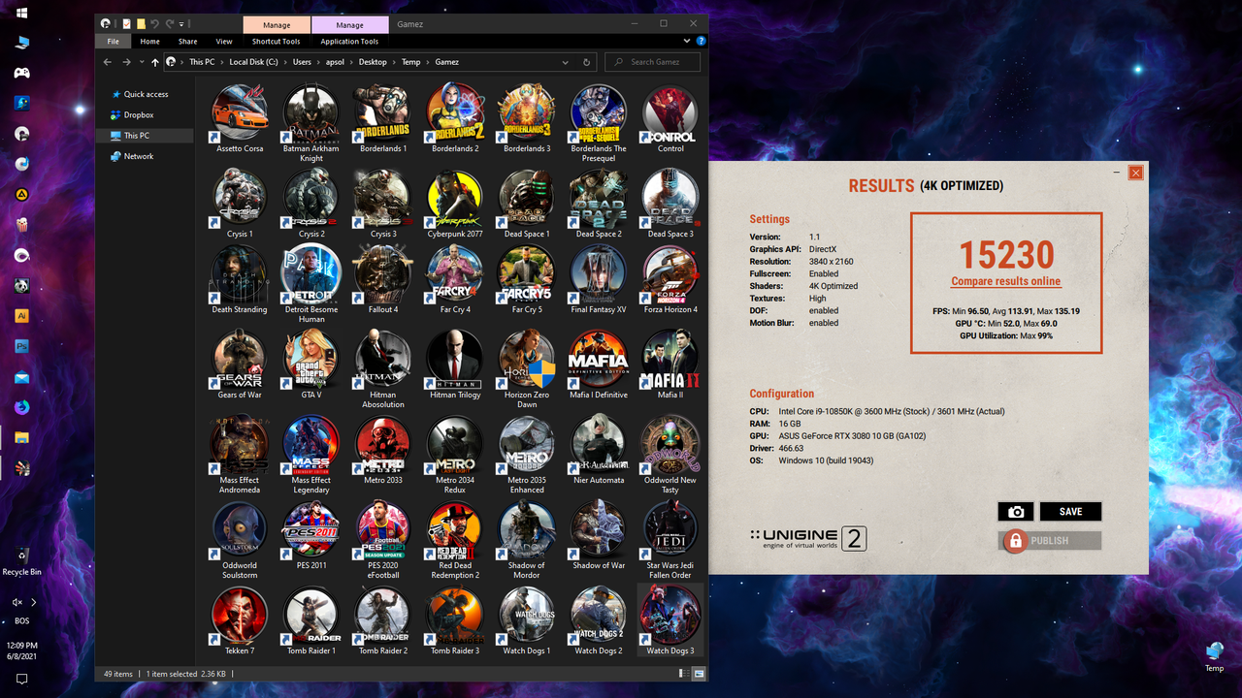Screen dimensions: 1242x698
Task: Open the Windows Start menu
Action: (x=21, y=14)
